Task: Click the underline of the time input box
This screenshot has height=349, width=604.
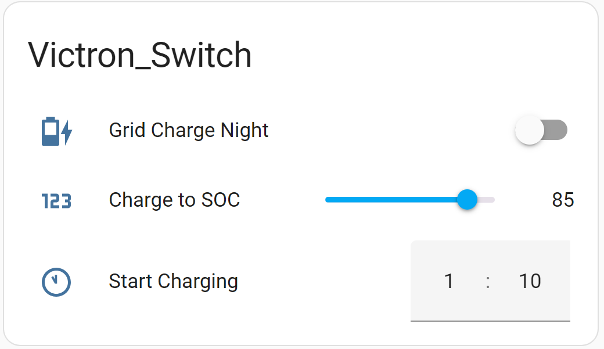Action: (x=490, y=320)
